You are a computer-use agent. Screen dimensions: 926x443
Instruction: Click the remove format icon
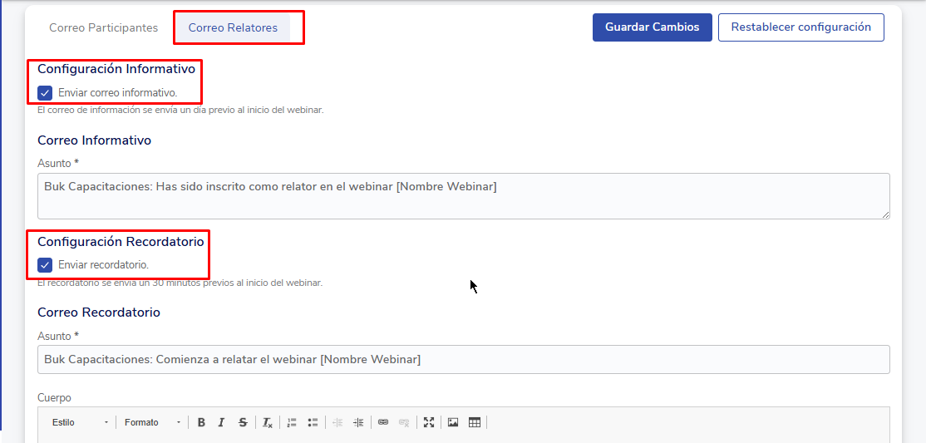(268, 422)
